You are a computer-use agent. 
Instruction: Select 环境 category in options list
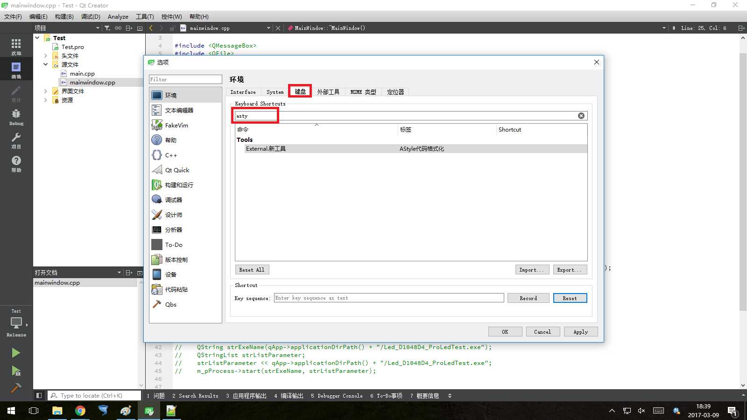coord(185,95)
